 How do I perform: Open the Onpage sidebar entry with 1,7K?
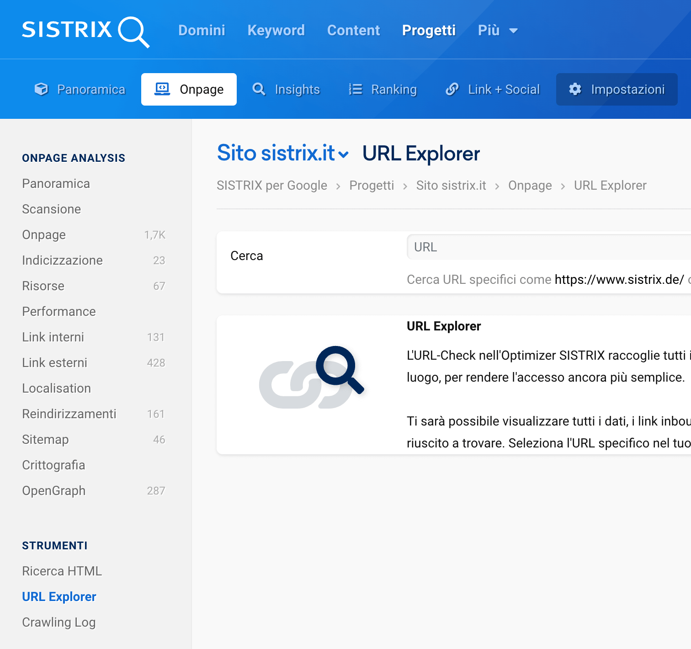coord(94,235)
